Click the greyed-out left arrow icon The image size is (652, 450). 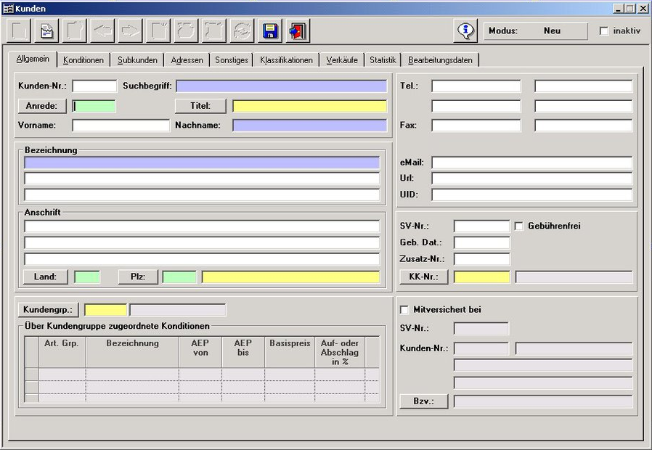pyautogui.click(x=102, y=31)
